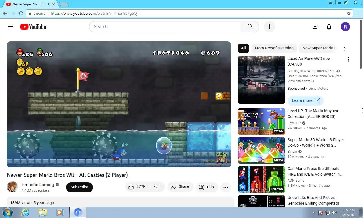This screenshot has height=218, width=363.
Task: Click Learn more on Lucid ad
Action: point(305,100)
